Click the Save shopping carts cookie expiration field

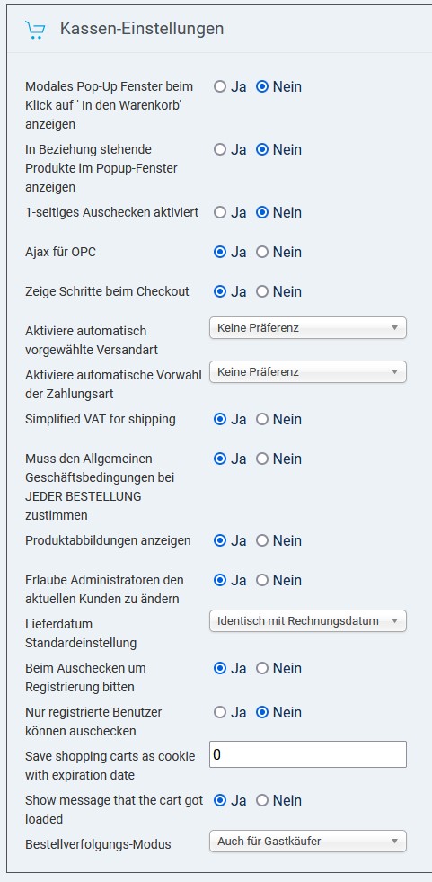click(308, 754)
